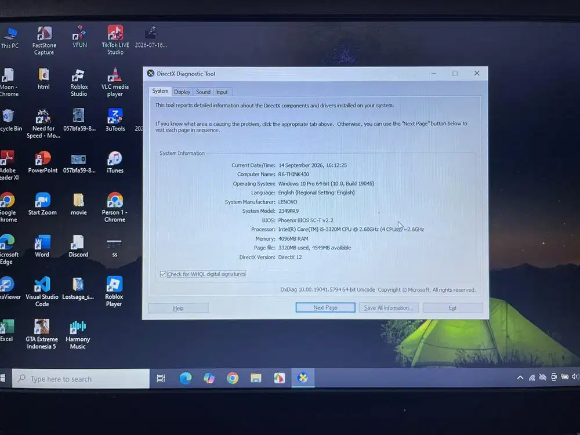Image resolution: width=580 pixels, height=435 pixels.
Task: Open the PowerPoint desktop shortcut
Action: coord(43,162)
